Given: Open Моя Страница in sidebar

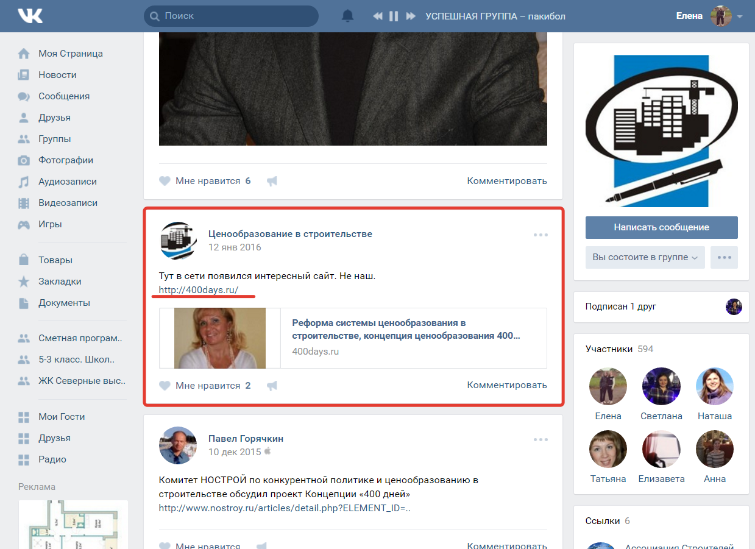Looking at the screenshot, I should 71,54.
